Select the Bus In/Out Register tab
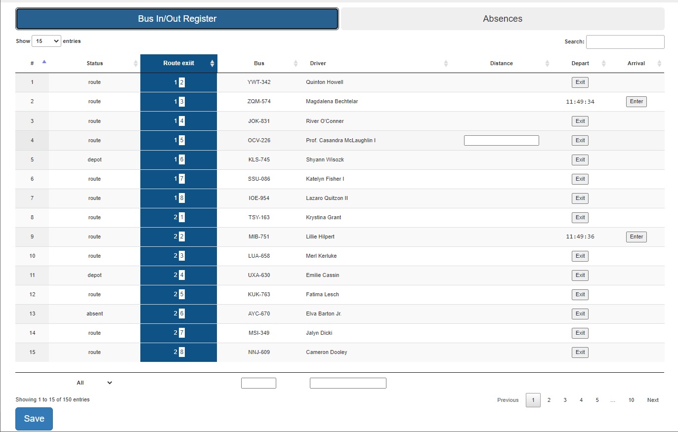 point(177,19)
